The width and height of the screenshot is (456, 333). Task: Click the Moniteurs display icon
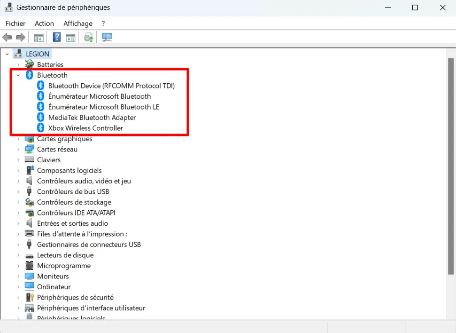pyautogui.click(x=30, y=276)
